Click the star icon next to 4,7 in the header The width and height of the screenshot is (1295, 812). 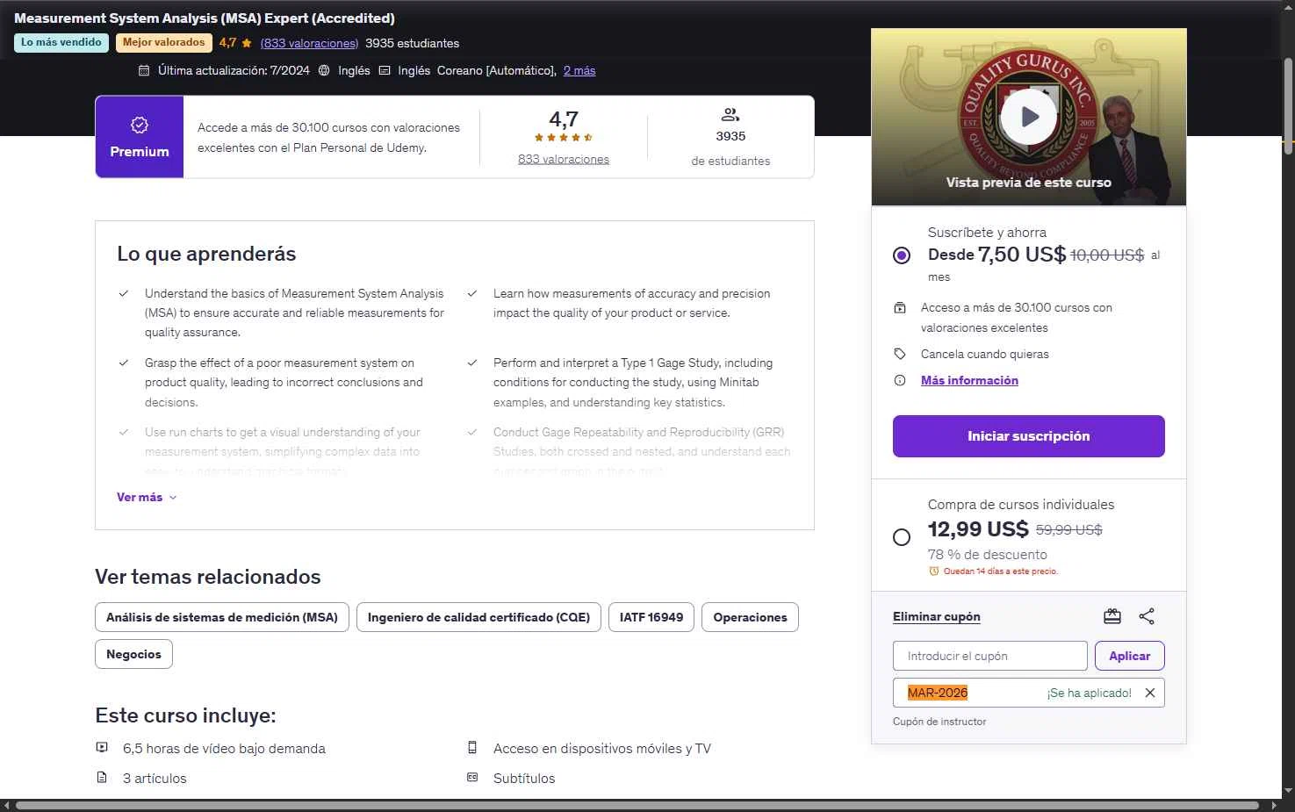pyautogui.click(x=247, y=43)
